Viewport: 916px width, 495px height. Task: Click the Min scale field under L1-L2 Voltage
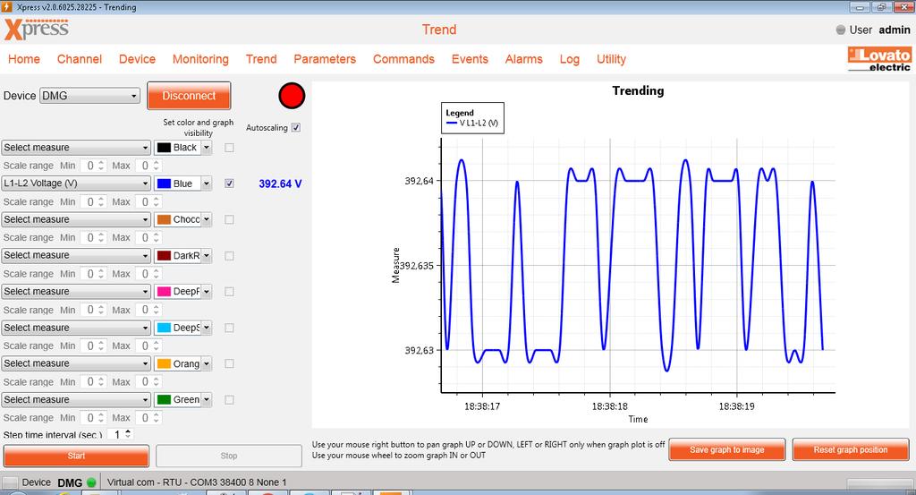pos(92,201)
